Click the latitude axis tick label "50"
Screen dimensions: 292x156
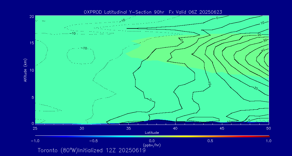tap(269, 128)
